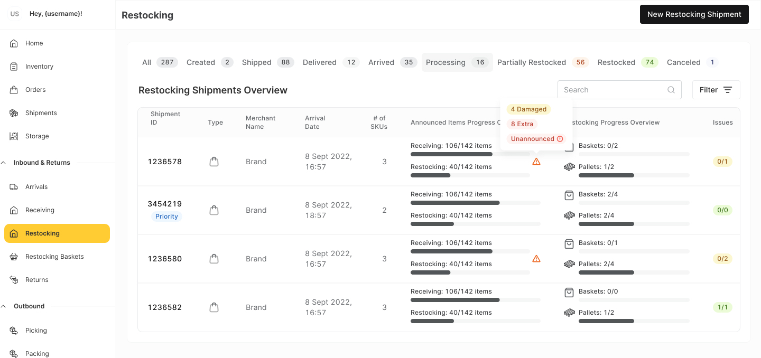Open the Shipments sidebar icon
This screenshot has height=358, width=761.
coord(14,113)
